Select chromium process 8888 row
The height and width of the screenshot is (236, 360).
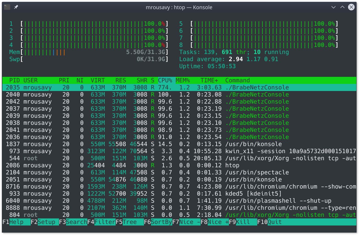[x=179, y=208]
